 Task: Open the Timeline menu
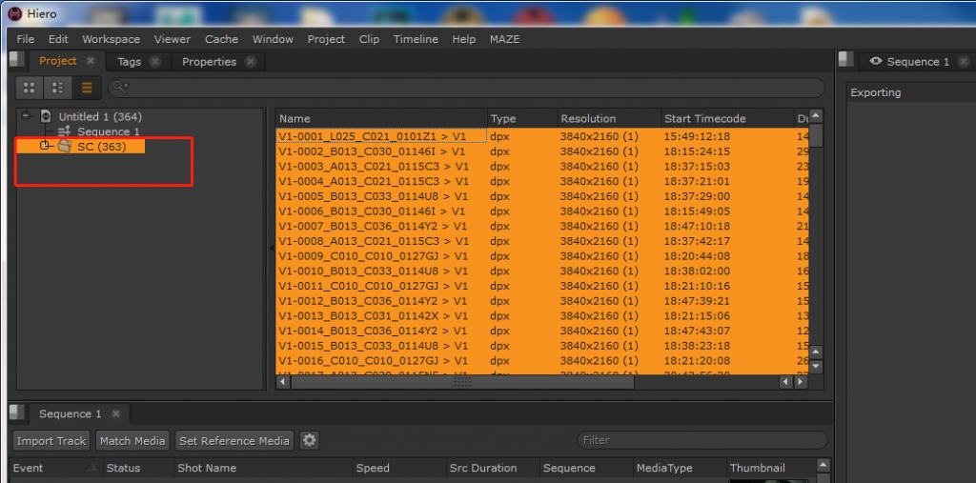[416, 39]
